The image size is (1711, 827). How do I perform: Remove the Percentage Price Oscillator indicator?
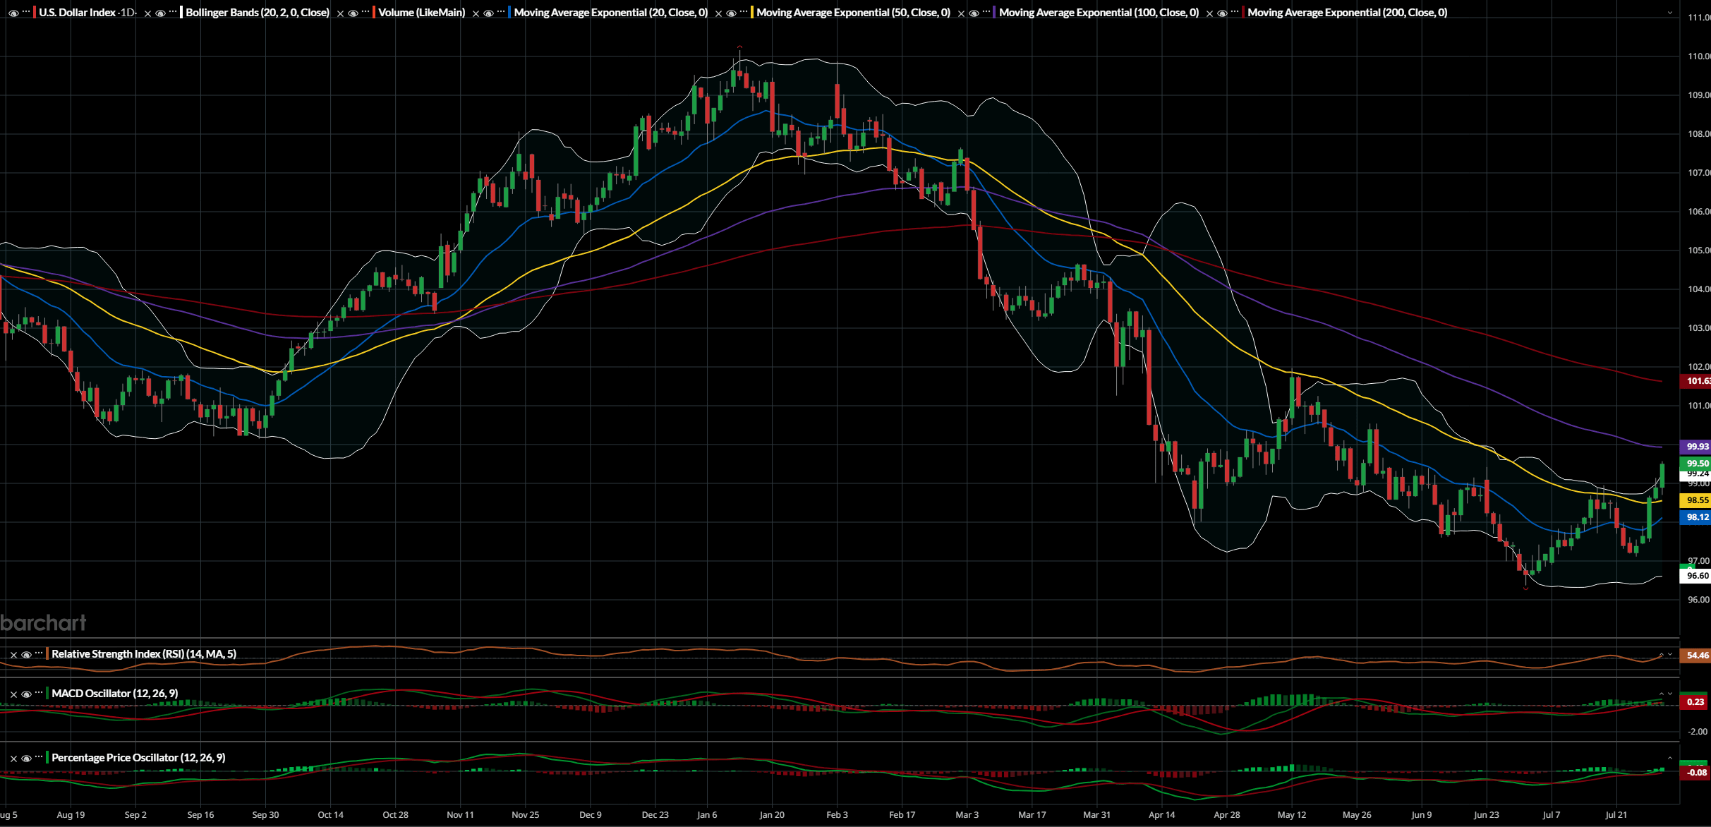coord(13,757)
